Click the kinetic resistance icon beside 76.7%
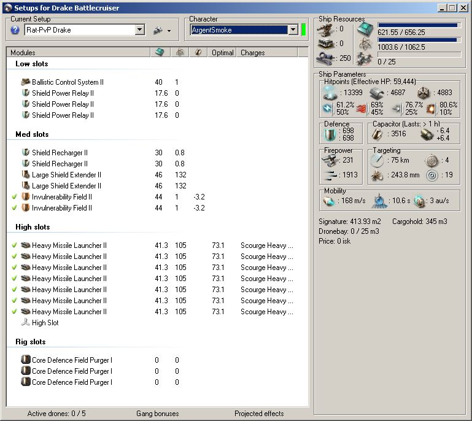The height and width of the screenshot is (421, 472). coord(396,109)
